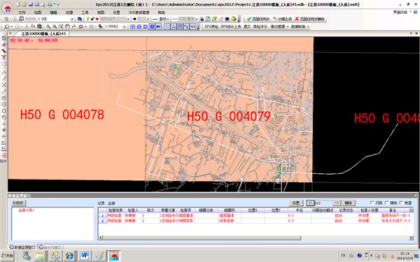
Task: Click the Cut scissors icon
Action: [x=27, y=27]
